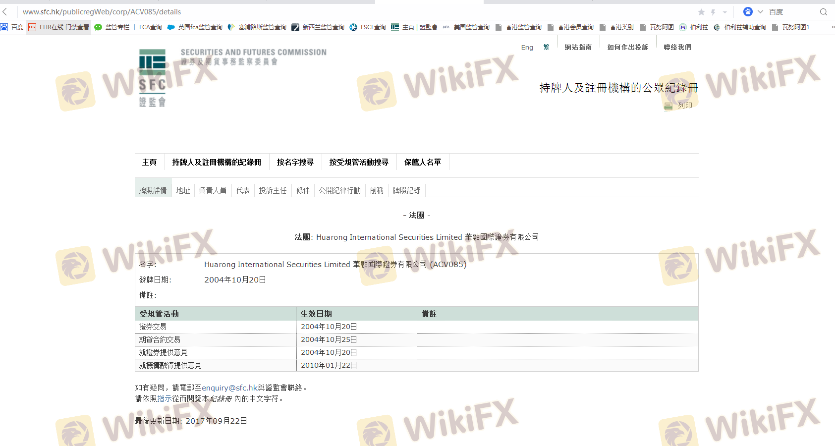835x446 pixels.
Task: Open the 香港监管查询 bookmark
Action: [518, 27]
